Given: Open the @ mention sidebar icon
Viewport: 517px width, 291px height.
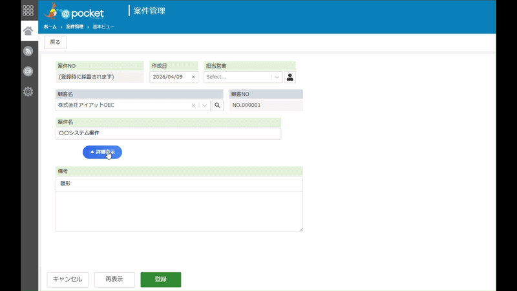Looking at the screenshot, I should pyautogui.click(x=28, y=71).
